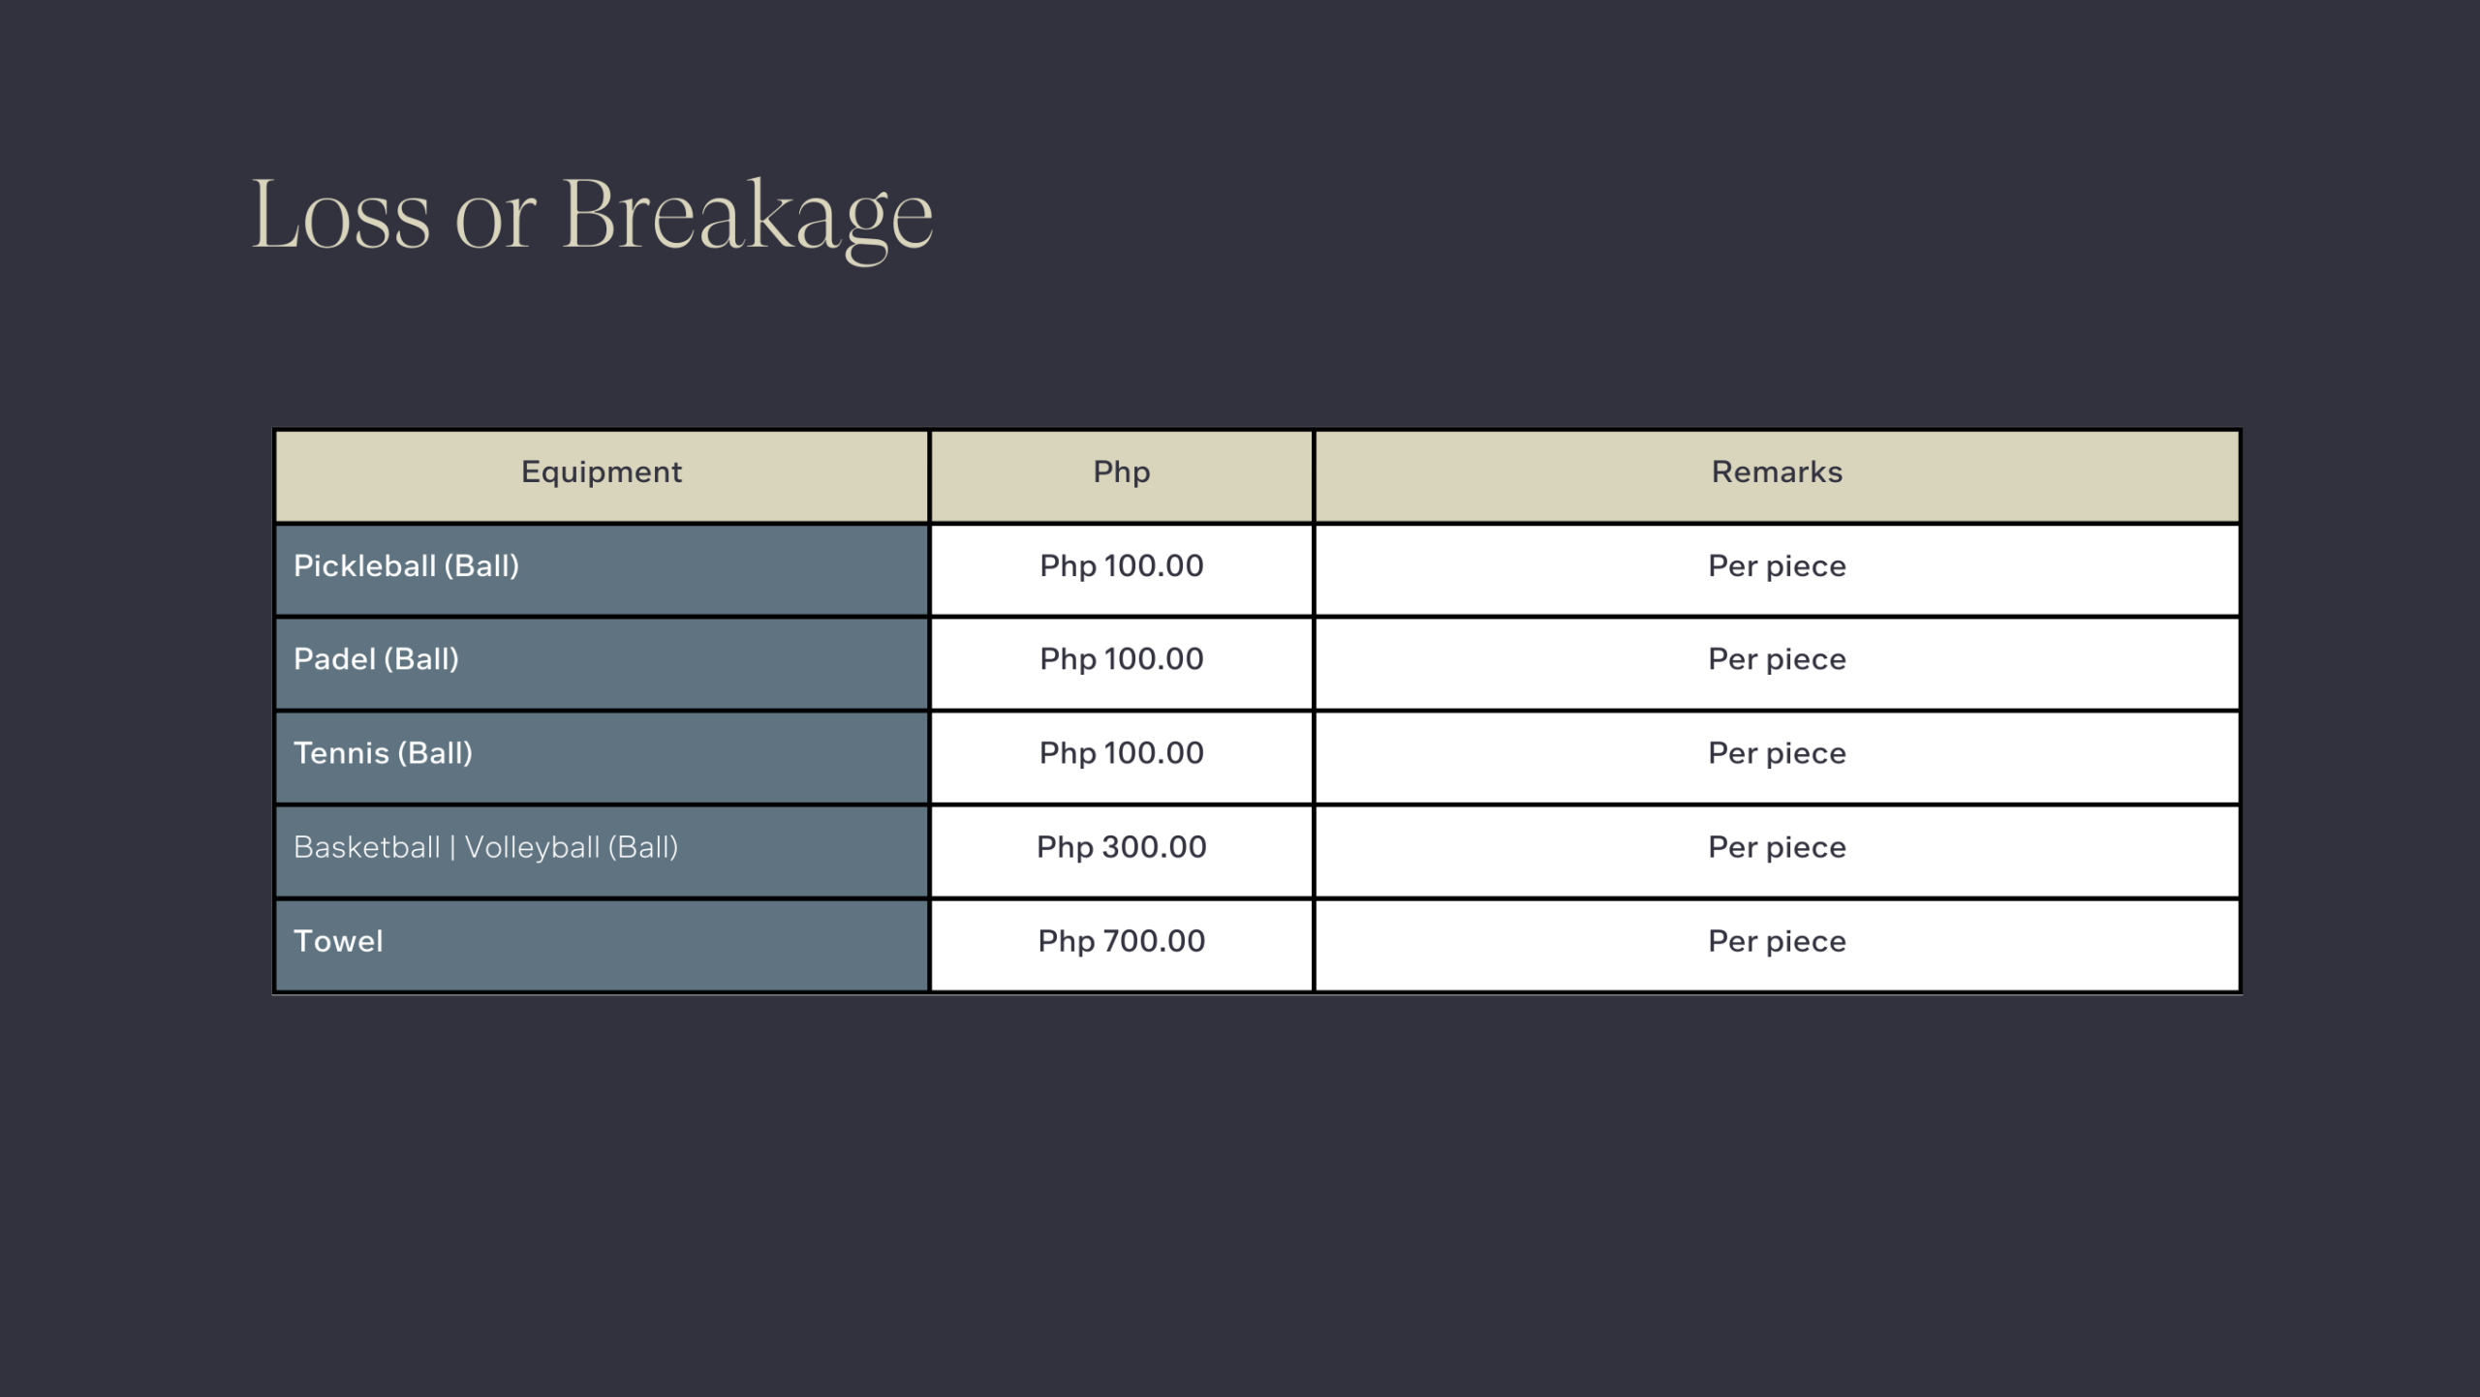This screenshot has height=1397, width=2480.
Task: Select the Towel equipment cell
Action: click(338, 941)
